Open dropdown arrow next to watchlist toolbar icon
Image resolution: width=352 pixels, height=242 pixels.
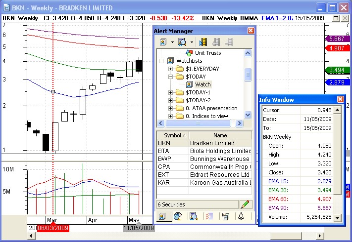click(172, 42)
